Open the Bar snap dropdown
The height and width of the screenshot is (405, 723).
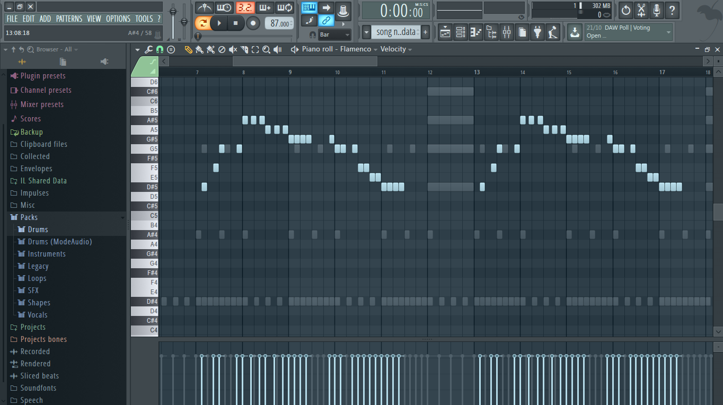click(334, 34)
